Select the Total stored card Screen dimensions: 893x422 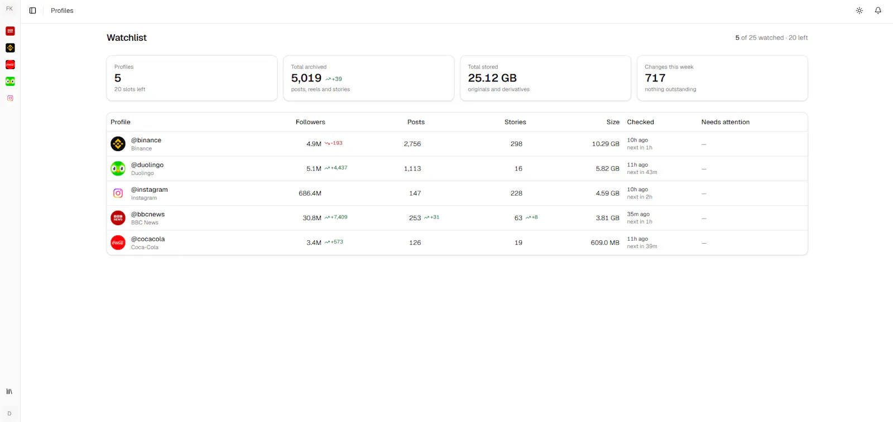pyautogui.click(x=545, y=78)
